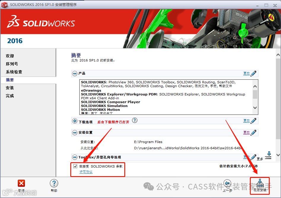Click the install path E:\Program Files text
The width and height of the screenshot is (281, 198).
point(148,142)
